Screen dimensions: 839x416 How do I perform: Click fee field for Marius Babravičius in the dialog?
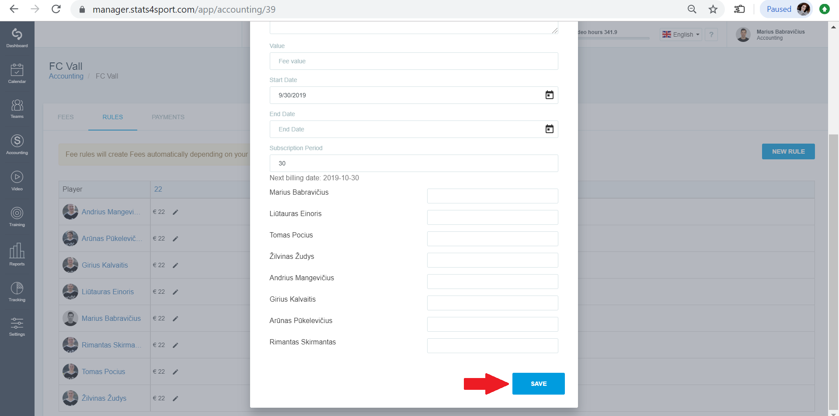tap(492, 196)
